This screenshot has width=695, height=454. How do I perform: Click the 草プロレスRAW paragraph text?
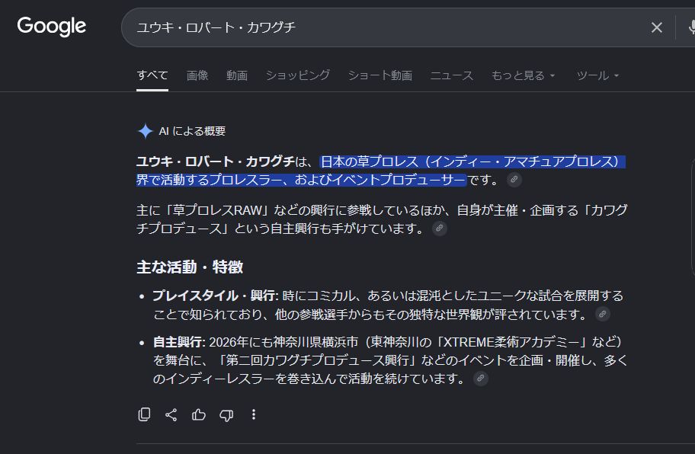[x=382, y=219]
